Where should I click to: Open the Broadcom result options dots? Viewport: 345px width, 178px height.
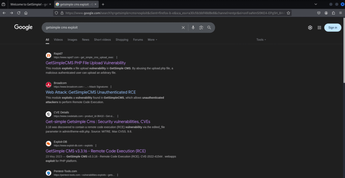coord(111,87)
